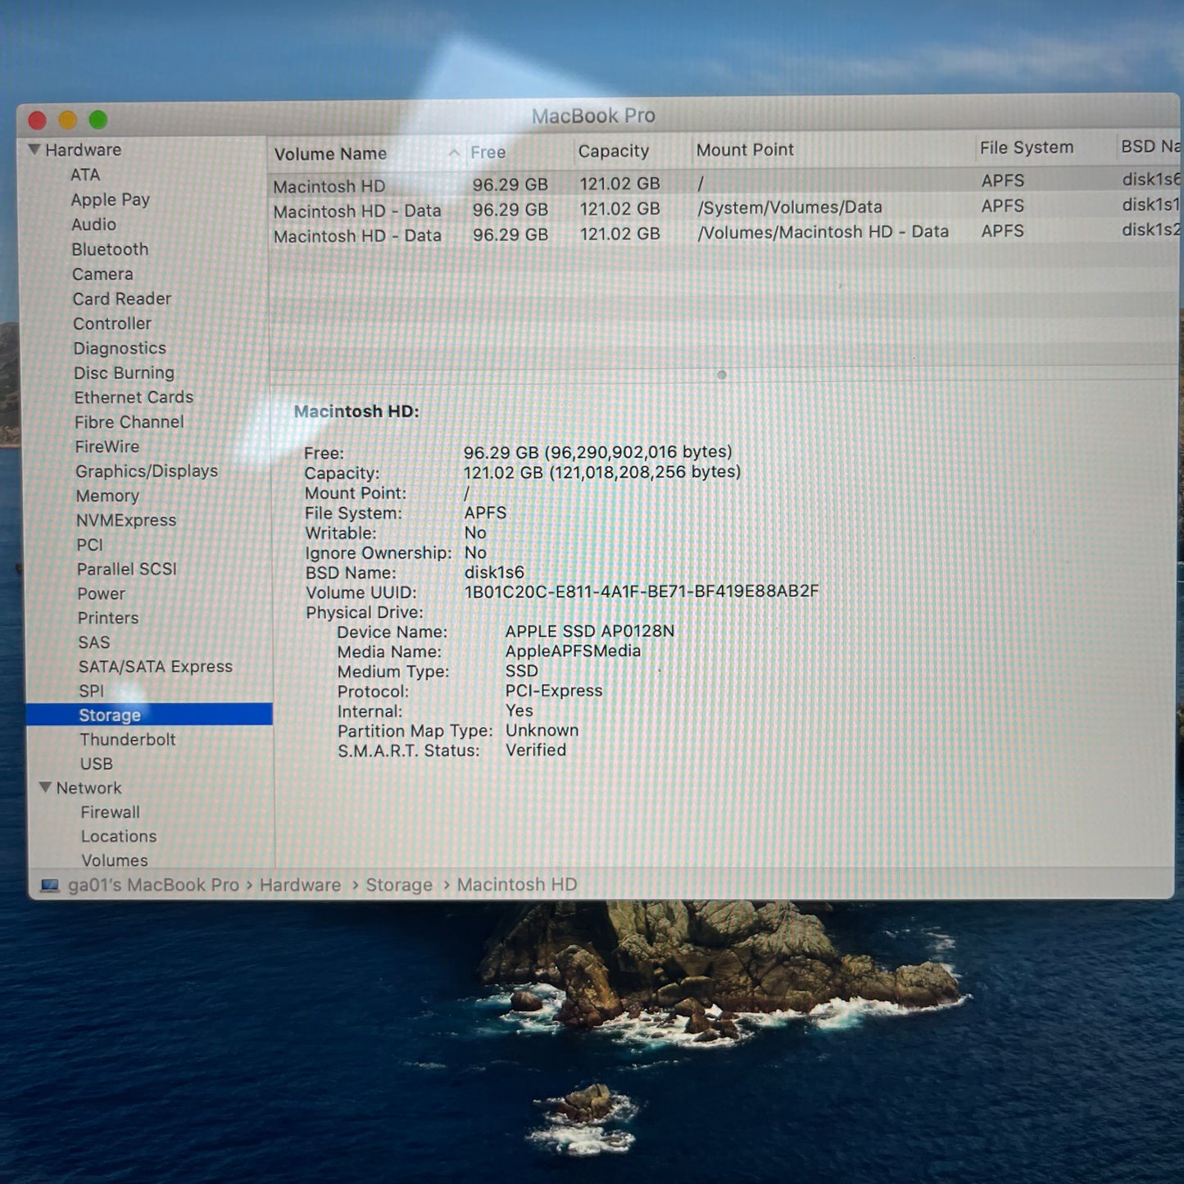1184x1184 pixels.
Task: Select the row mounted at /System/Volumes/Data
Action: [x=724, y=208]
